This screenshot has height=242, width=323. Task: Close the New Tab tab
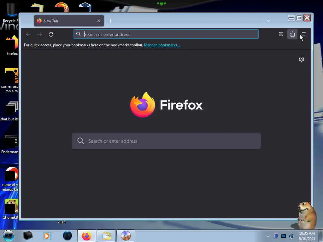coord(99,21)
